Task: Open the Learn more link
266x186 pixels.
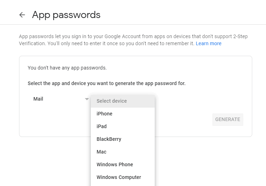Action: pyautogui.click(x=208, y=43)
